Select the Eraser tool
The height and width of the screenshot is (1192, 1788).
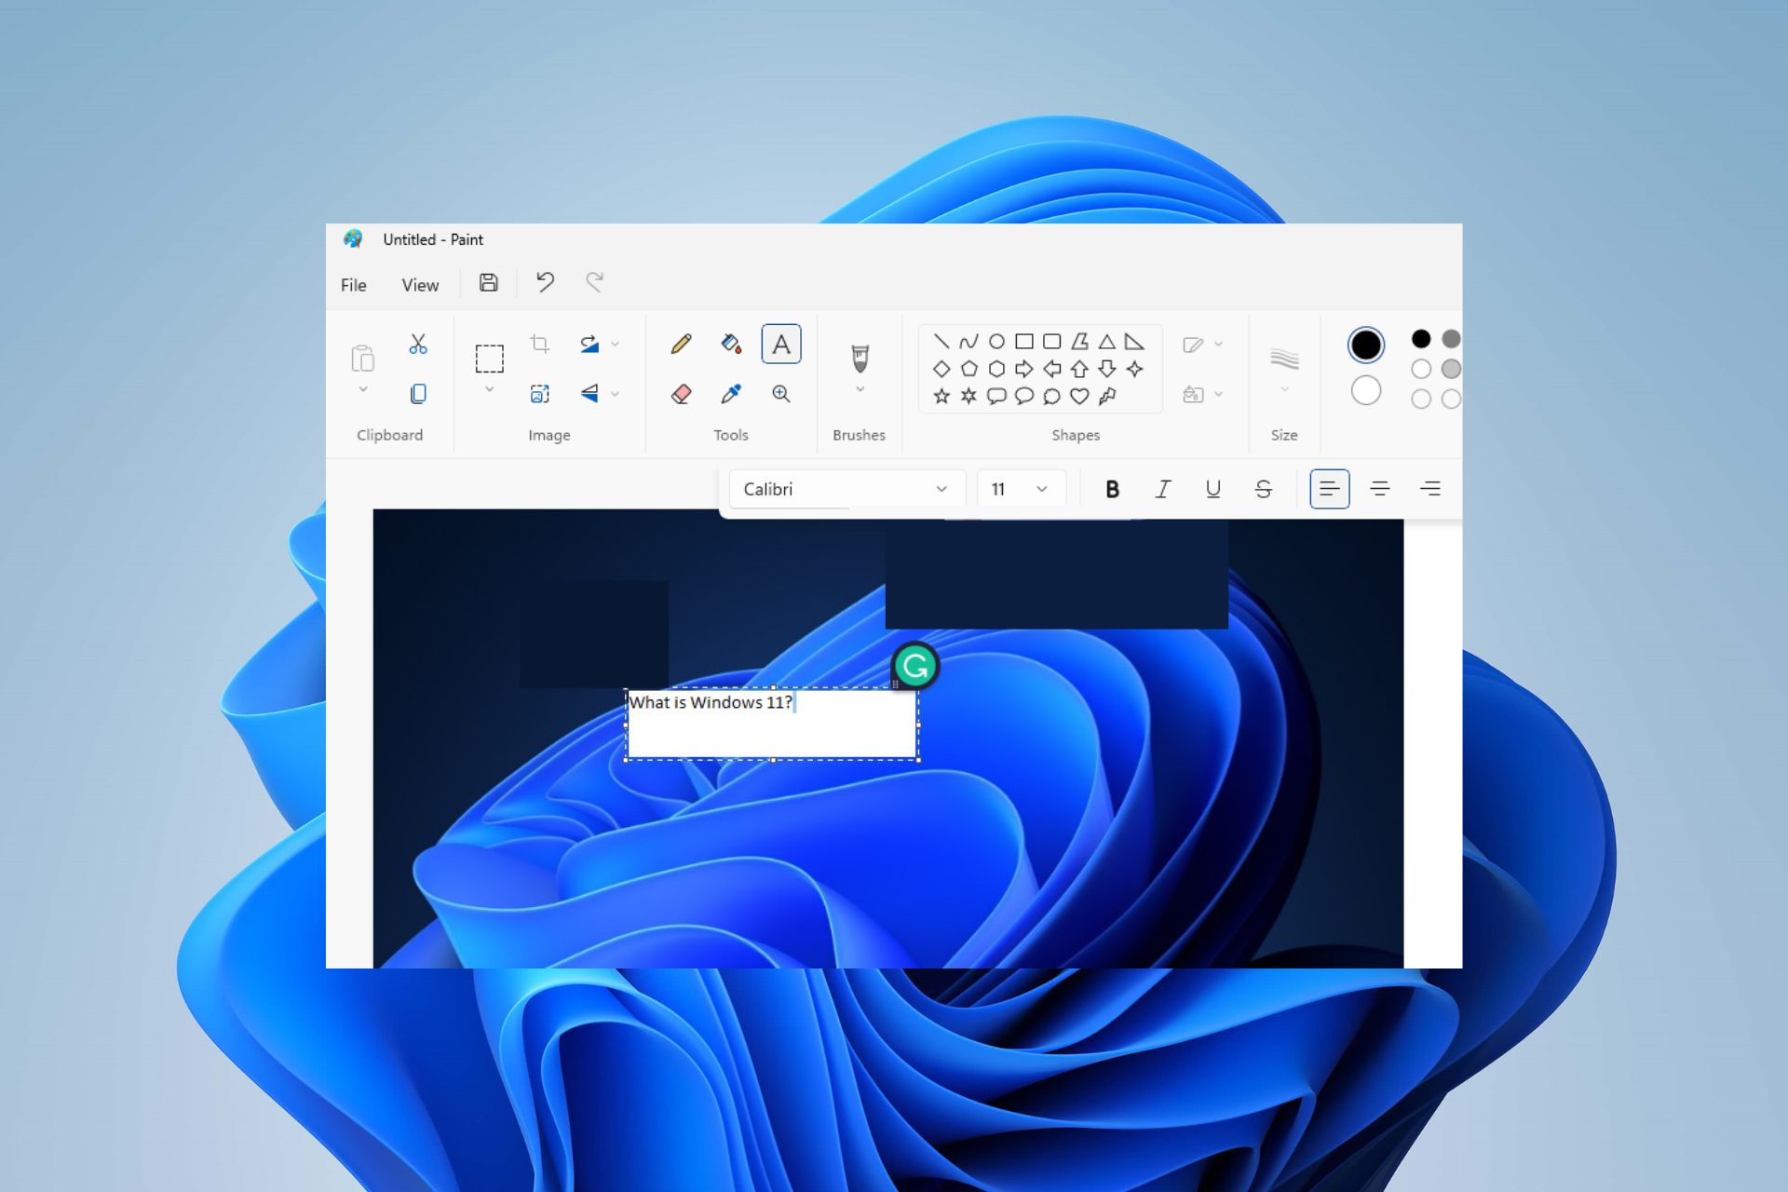[x=681, y=394]
